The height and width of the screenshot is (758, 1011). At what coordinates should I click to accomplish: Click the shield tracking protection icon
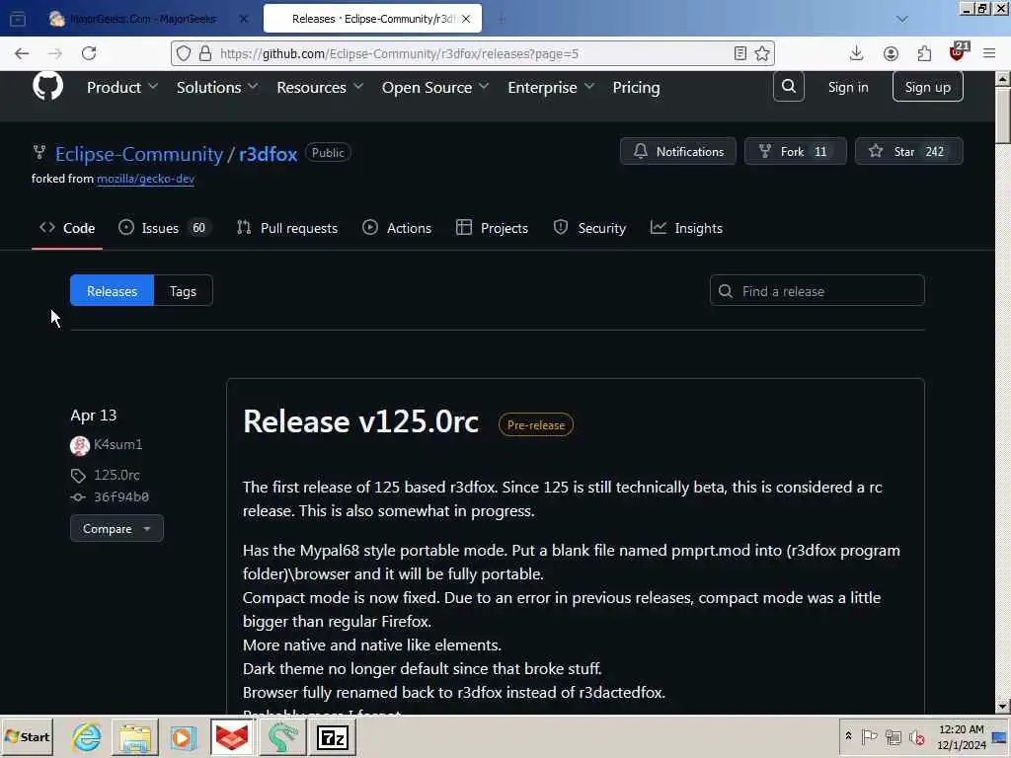(184, 53)
